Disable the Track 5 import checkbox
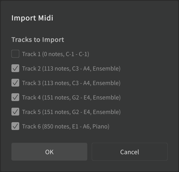Screen dimensions: 179x172 pyautogui.click(x=15, y=112)
